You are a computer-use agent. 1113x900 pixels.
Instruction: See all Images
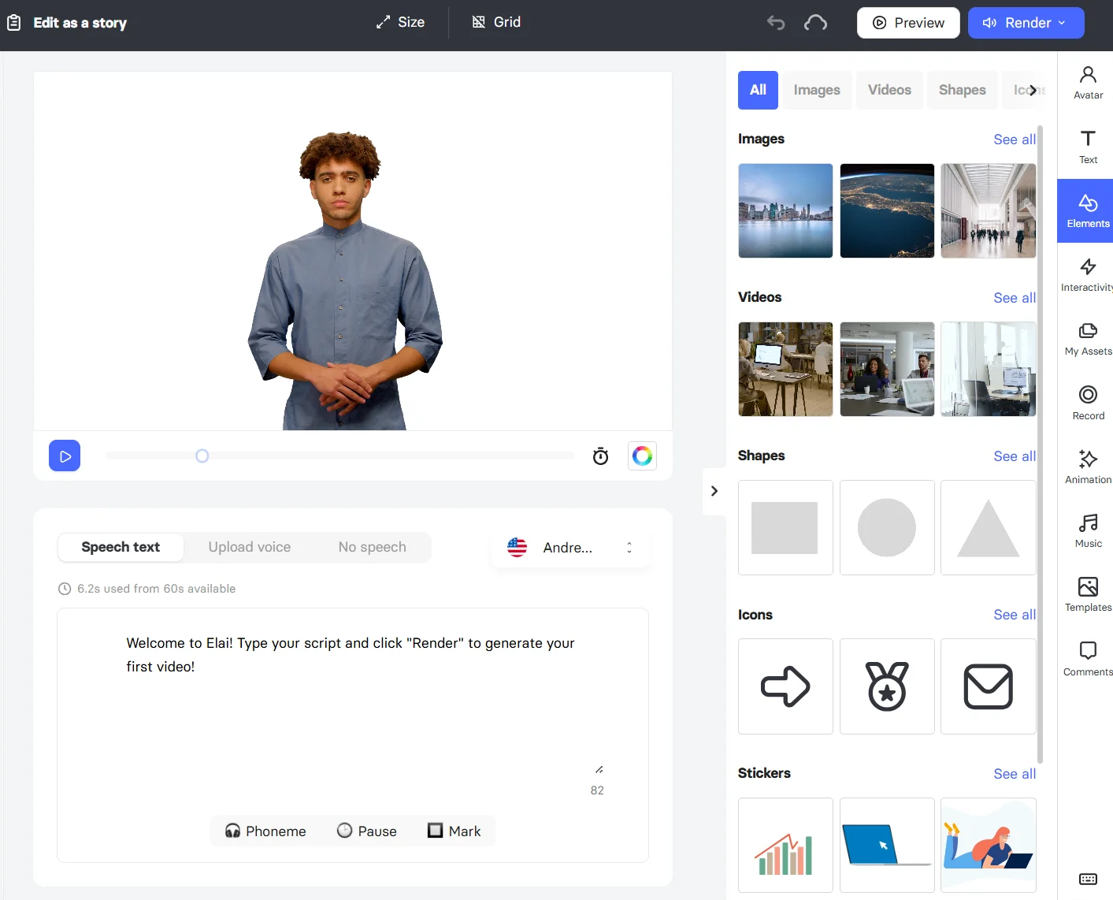coord(1015,139)
